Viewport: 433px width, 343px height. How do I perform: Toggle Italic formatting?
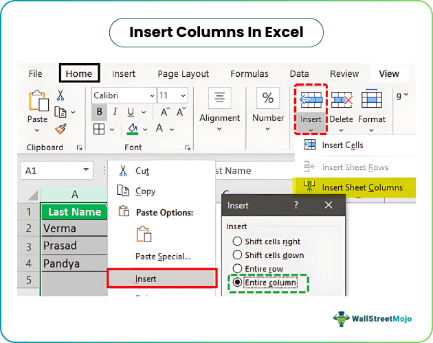[115, 112]
